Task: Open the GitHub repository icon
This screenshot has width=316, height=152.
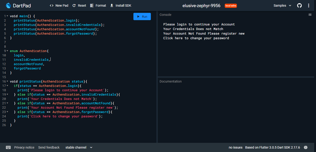Action: coord(300,6)
